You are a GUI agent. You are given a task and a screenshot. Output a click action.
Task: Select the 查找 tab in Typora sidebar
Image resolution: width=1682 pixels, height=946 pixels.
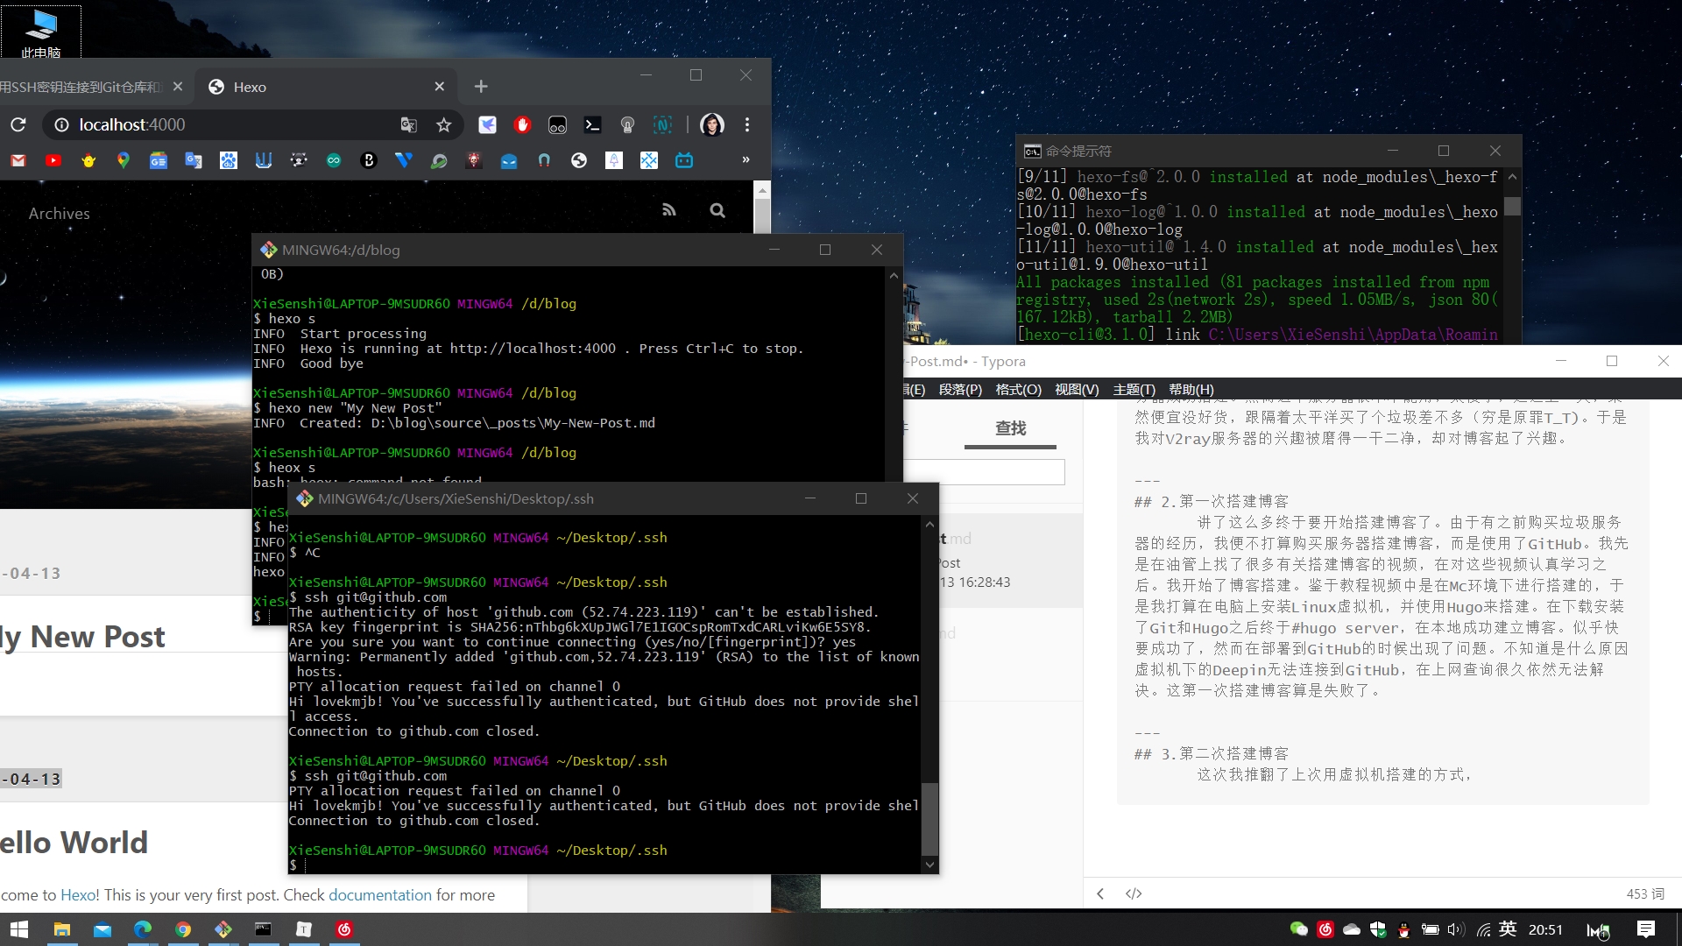click(x=1010, y=428)
